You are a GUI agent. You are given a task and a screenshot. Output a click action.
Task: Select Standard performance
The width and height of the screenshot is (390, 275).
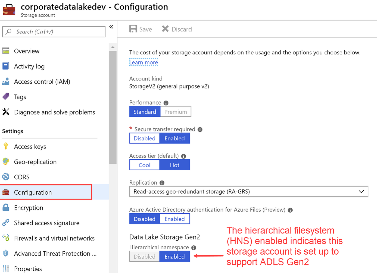pyautogui.click(x=145, y=112)
